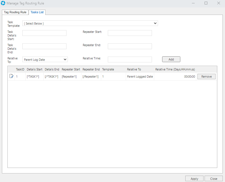The height and width of the screenshot is (182, 225).
Task: Click the Repeater End text field
Action: (x=130, y=46)
